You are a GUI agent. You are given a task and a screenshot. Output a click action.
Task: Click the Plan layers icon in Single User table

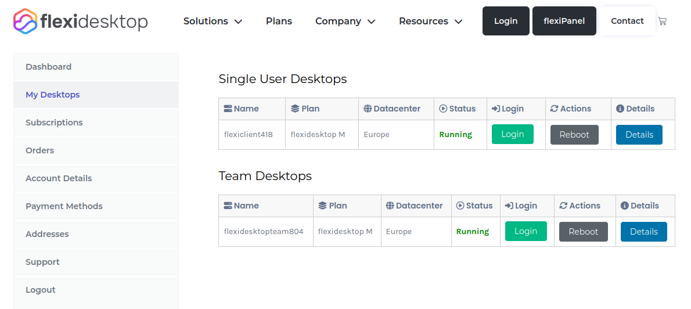295,109
